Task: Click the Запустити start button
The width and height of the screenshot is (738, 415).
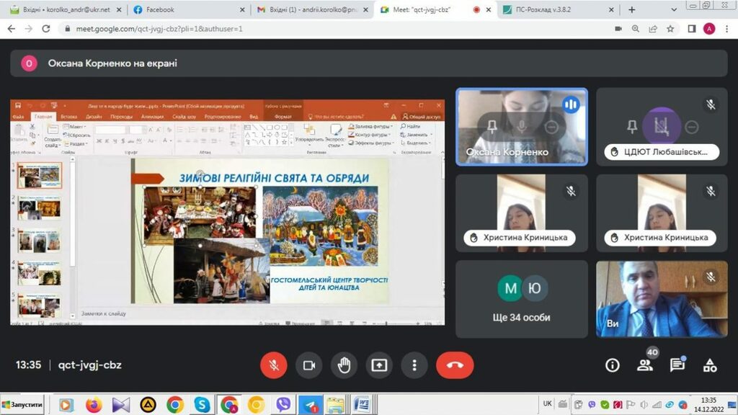Action: pos(23,405)
